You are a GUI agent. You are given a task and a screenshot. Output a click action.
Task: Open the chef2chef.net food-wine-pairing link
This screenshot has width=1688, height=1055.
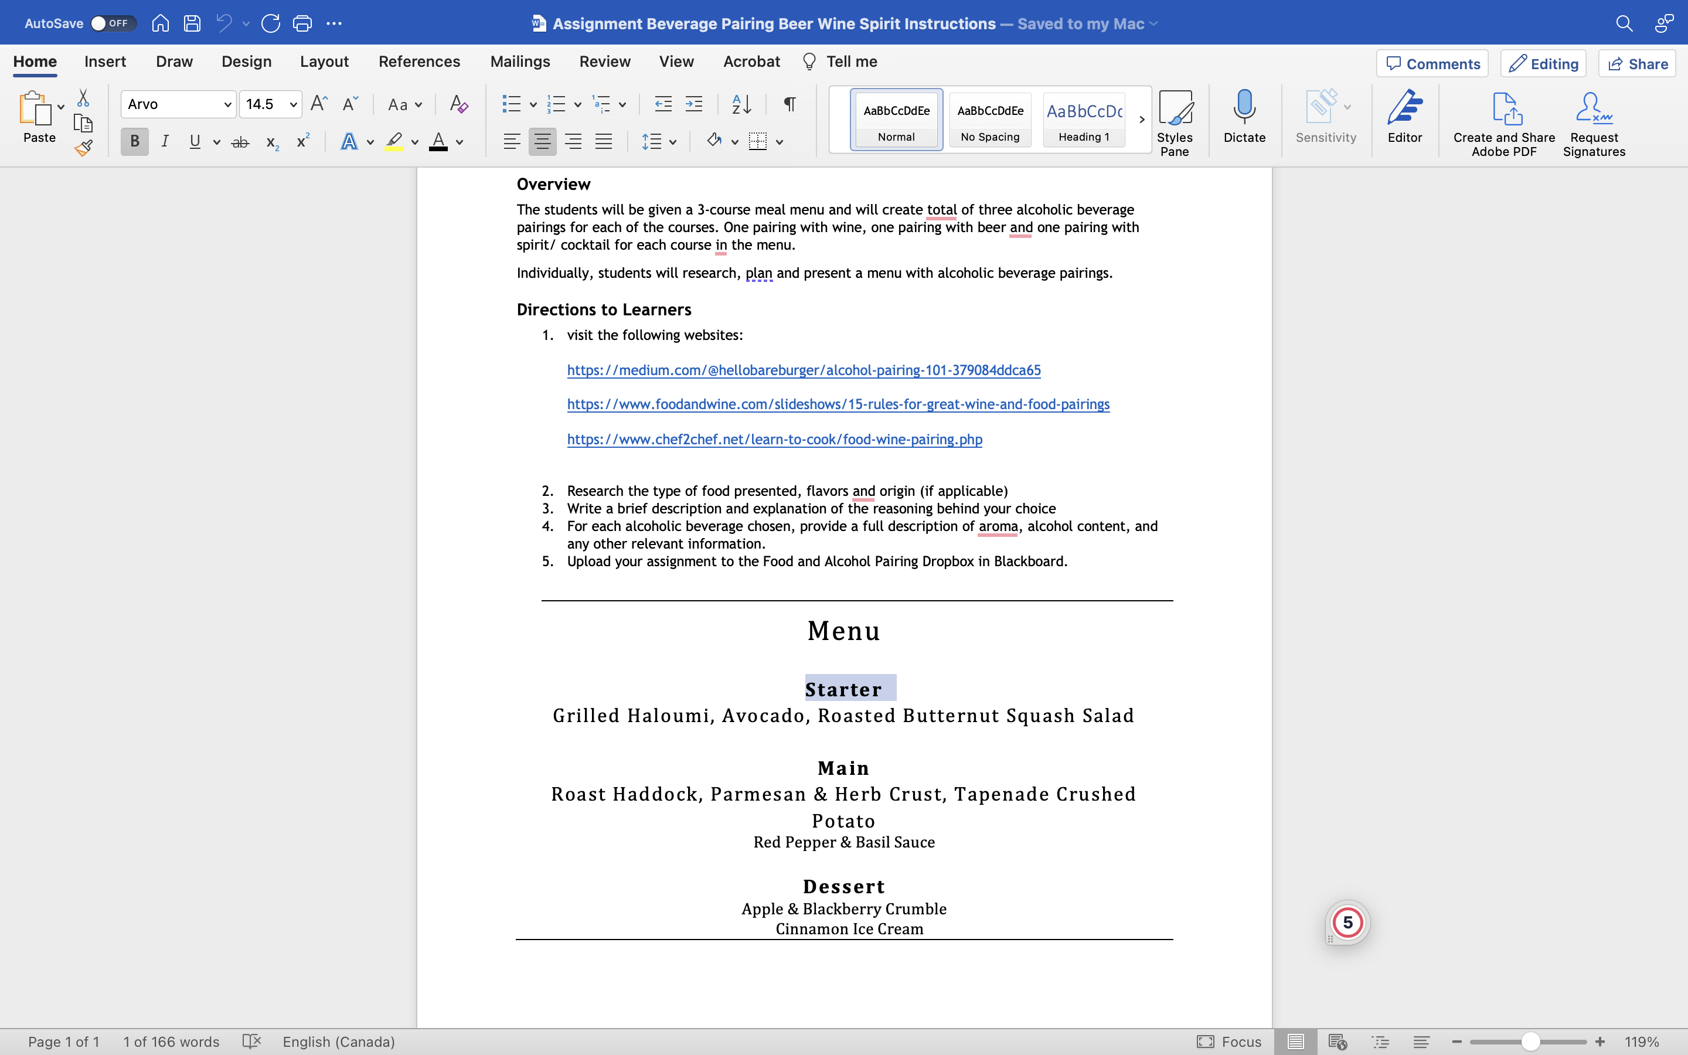774,440
